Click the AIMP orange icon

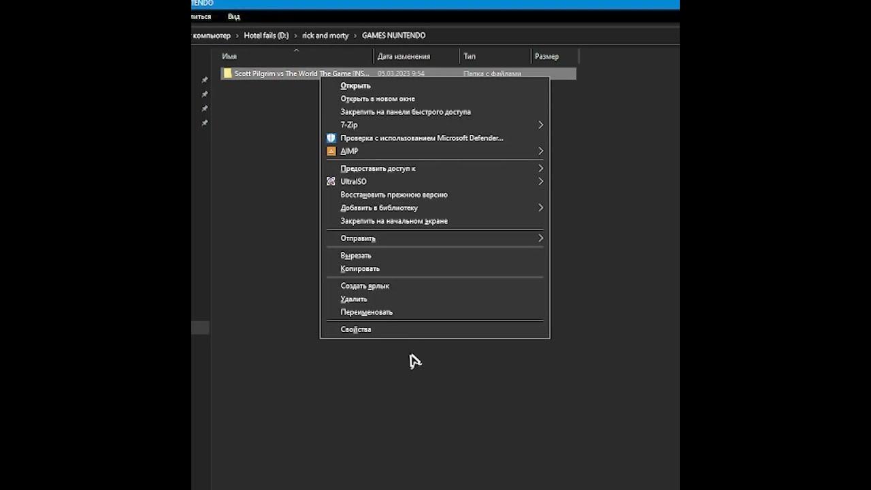[x=331, y=151]
